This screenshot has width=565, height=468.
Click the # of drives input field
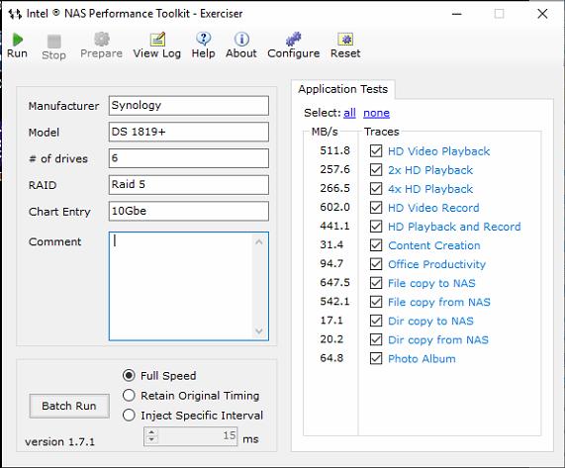(x=188, y=158)
